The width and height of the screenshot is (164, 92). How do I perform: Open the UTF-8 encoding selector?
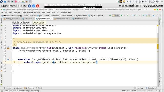coord(133,91)
